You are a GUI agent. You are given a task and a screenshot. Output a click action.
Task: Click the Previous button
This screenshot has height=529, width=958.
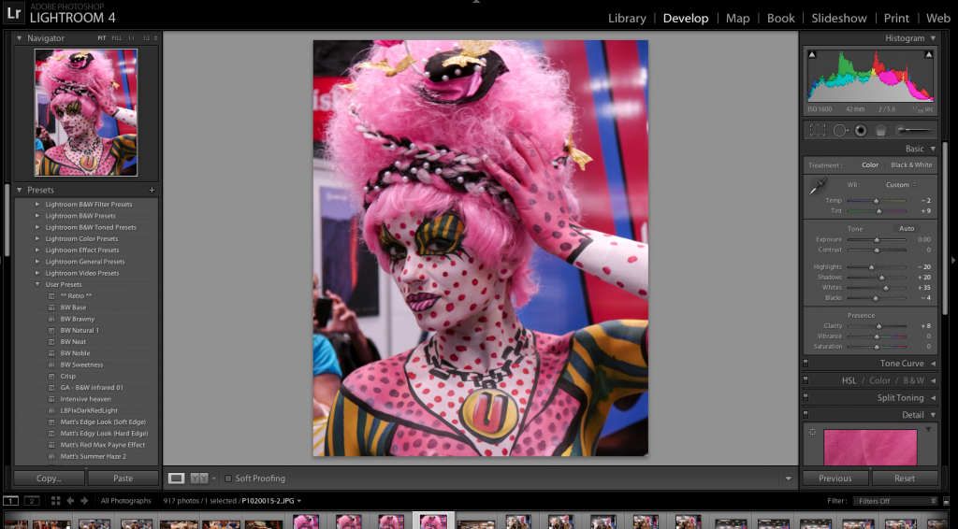(835, 479)
